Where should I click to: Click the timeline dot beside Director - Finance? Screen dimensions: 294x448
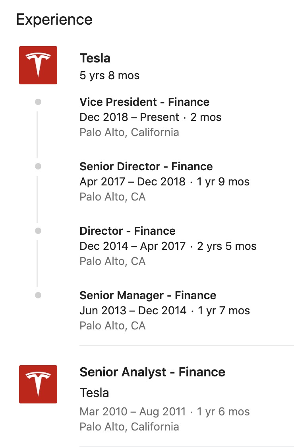click(38, 231)
